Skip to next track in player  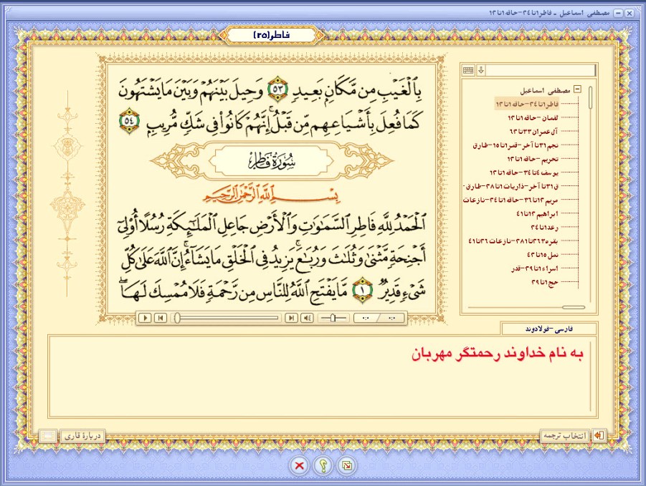(291, 318)
